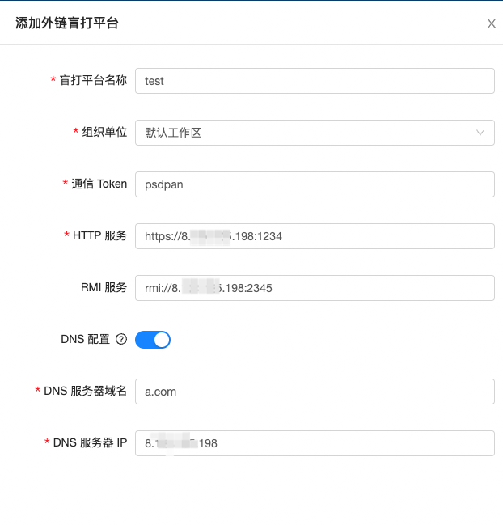Toggle the DNS 配置 switch off

153,340
